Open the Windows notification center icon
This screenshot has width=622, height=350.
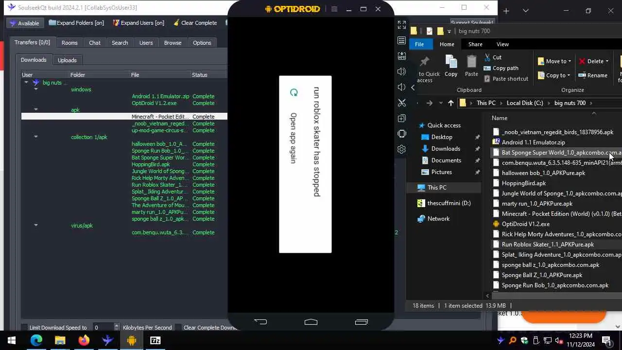point(606,340)
